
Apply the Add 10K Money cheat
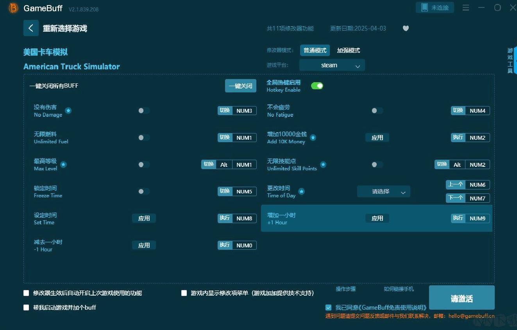(x=377, y=137)
